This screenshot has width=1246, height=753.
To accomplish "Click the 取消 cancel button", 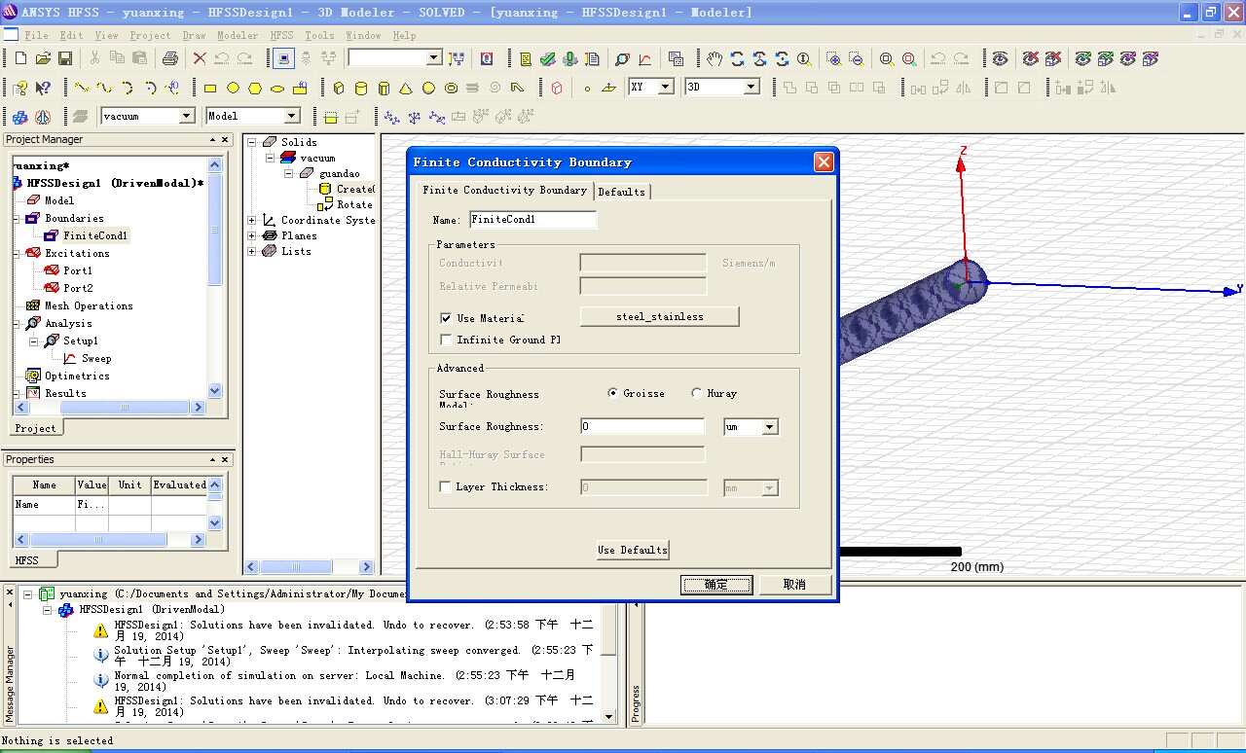I will (794, 585).
